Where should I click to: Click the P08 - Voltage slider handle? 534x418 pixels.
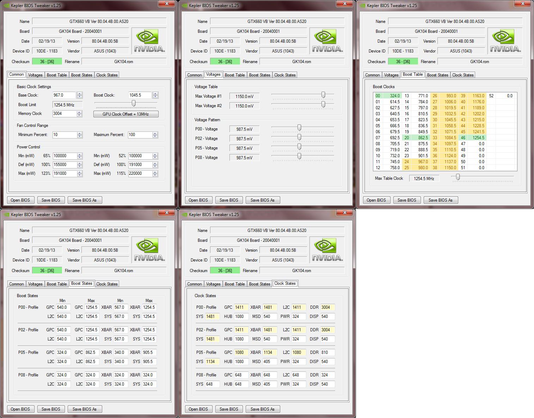point(299,156)
